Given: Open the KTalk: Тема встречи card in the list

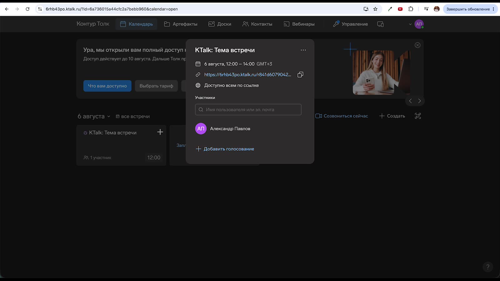Looking at the screenshot, I should point(121,145).
